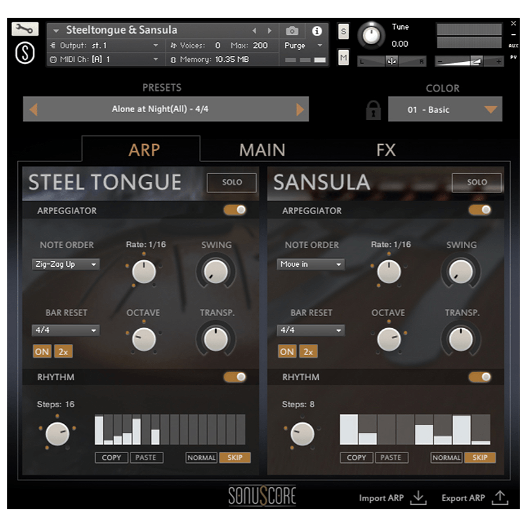Solo the instrument with S button
527x527 pixels.
point(343,32)
